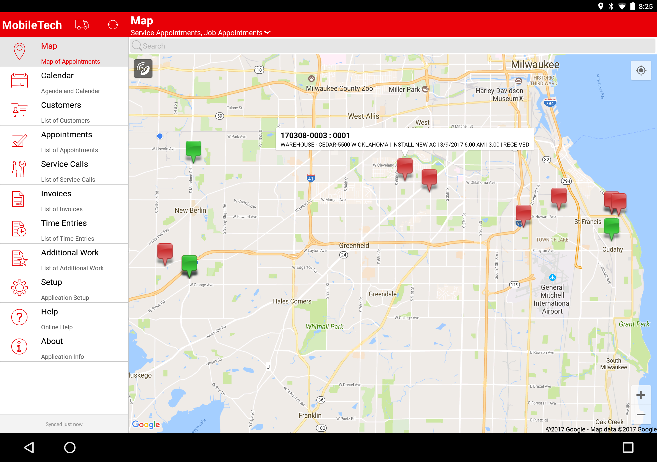Open the Time Entries clock icon
Image resolution: width=657 pixels, height=462 pixels.
pos(19,229)
